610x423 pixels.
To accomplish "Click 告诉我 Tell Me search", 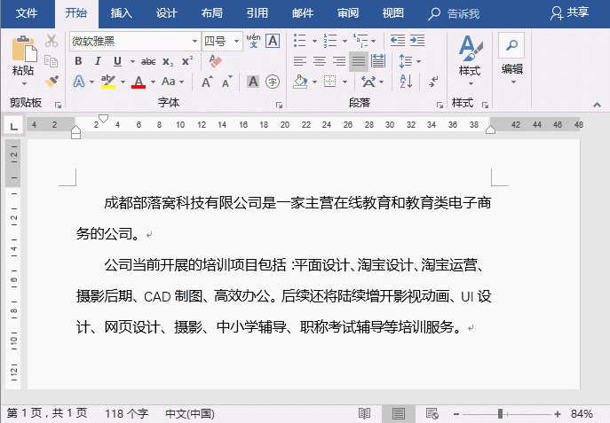I will (x=454, y=13).
